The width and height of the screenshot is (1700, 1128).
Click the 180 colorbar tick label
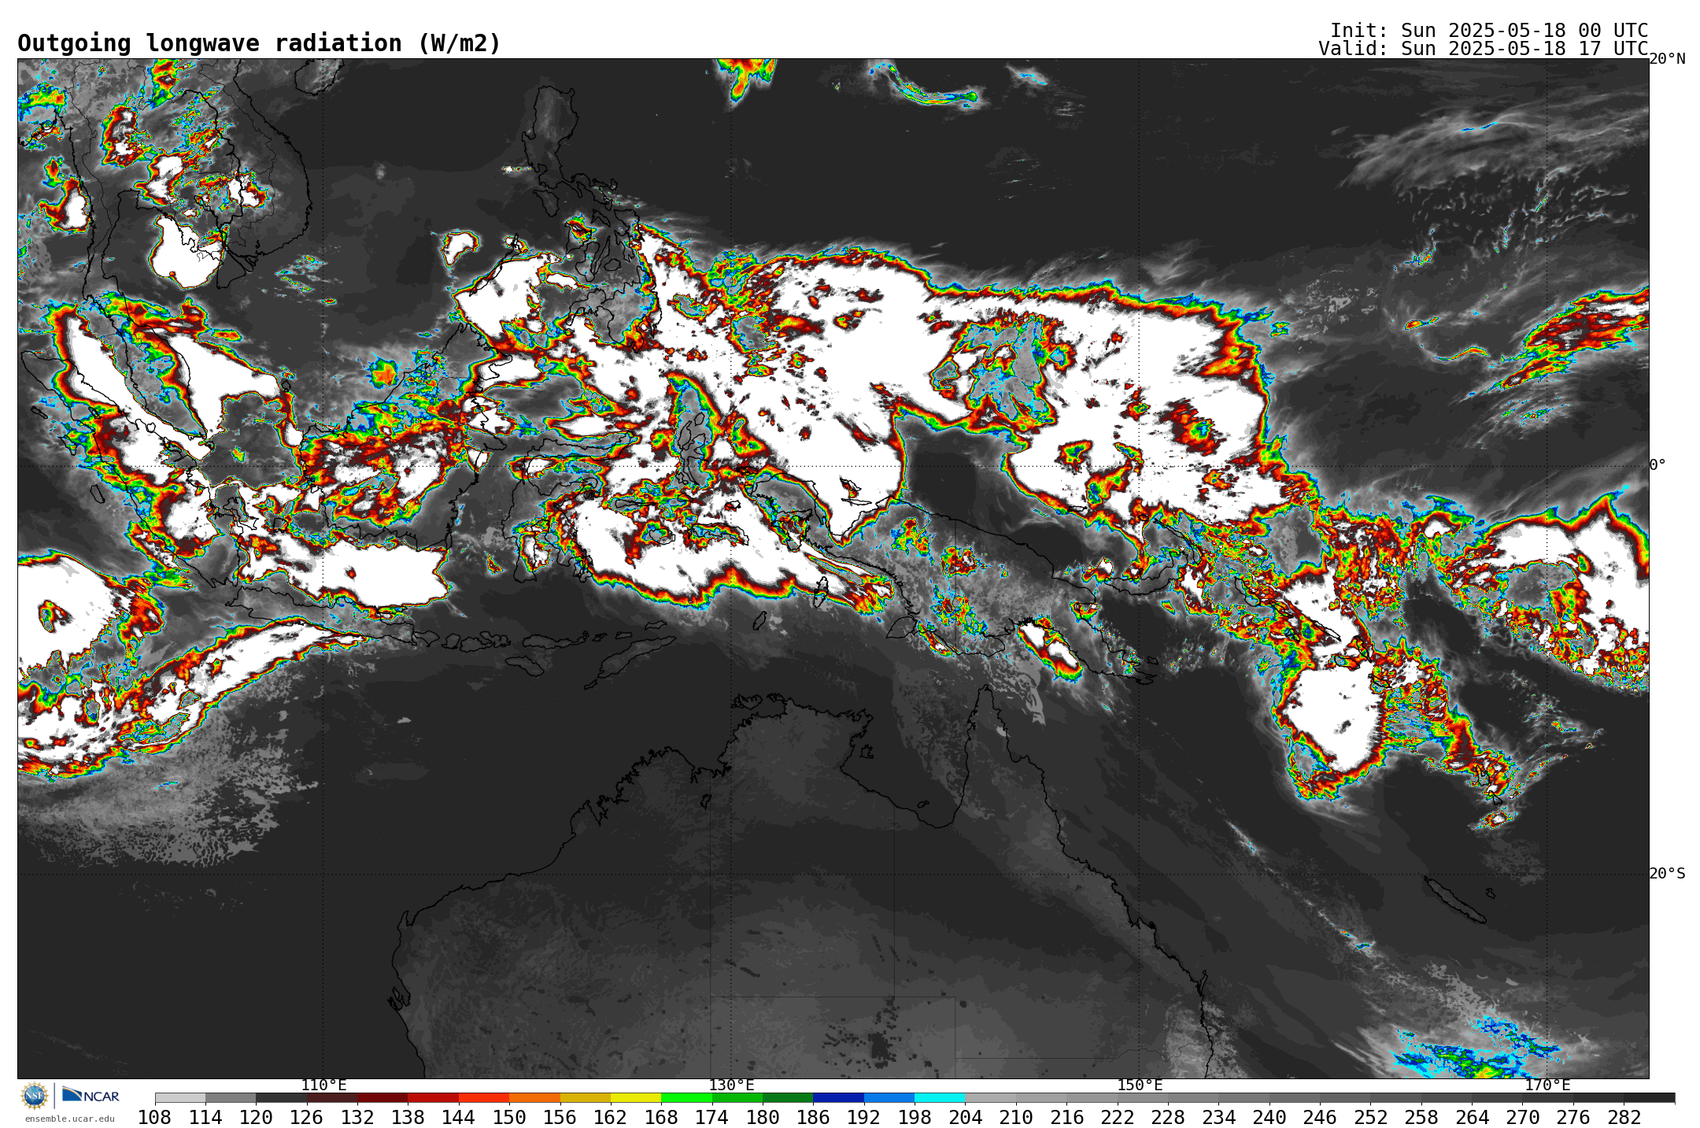[763, 1118]
